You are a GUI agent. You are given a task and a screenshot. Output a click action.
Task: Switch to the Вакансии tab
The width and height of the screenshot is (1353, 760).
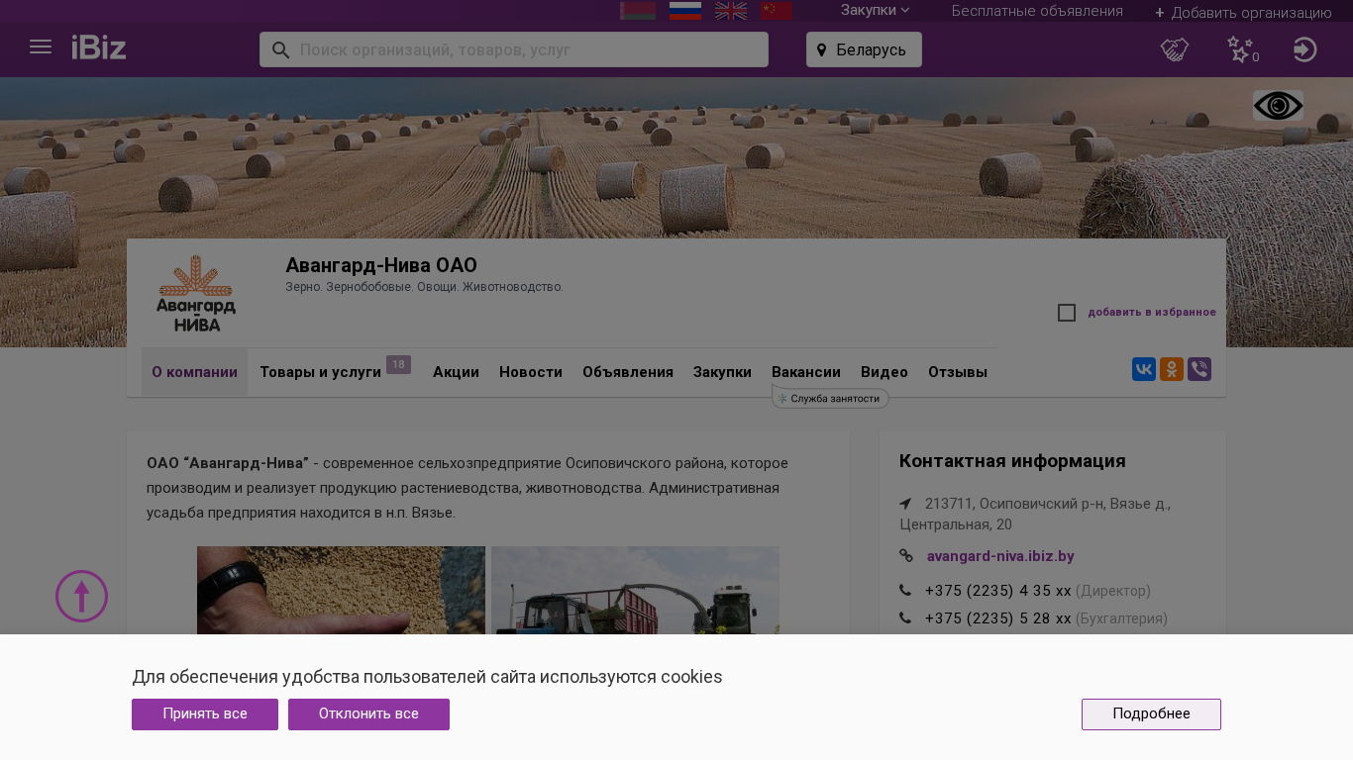tap(806, 372)
